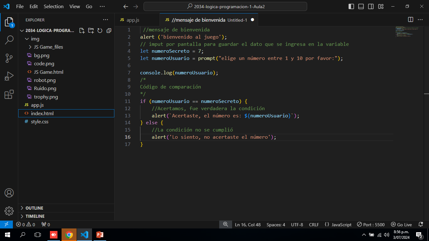This screenshot has height=241, width=429.
Task: Click Port : 5500 status item
Action: click(371, 225)
